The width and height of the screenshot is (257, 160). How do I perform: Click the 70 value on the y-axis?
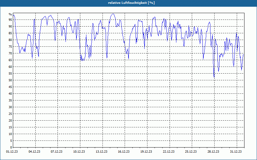coord(10,53)
